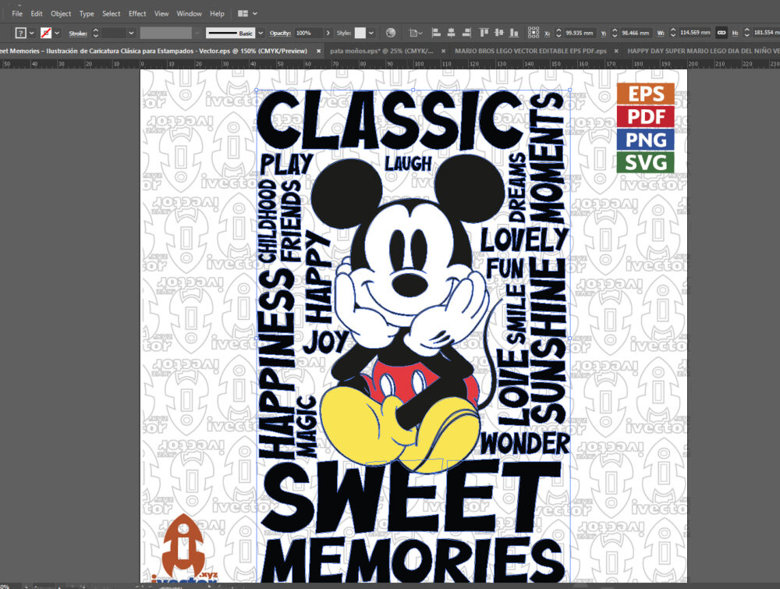Click the W width label link
Viewport: 780px width, 589px height.
click(x=661, y=34)
